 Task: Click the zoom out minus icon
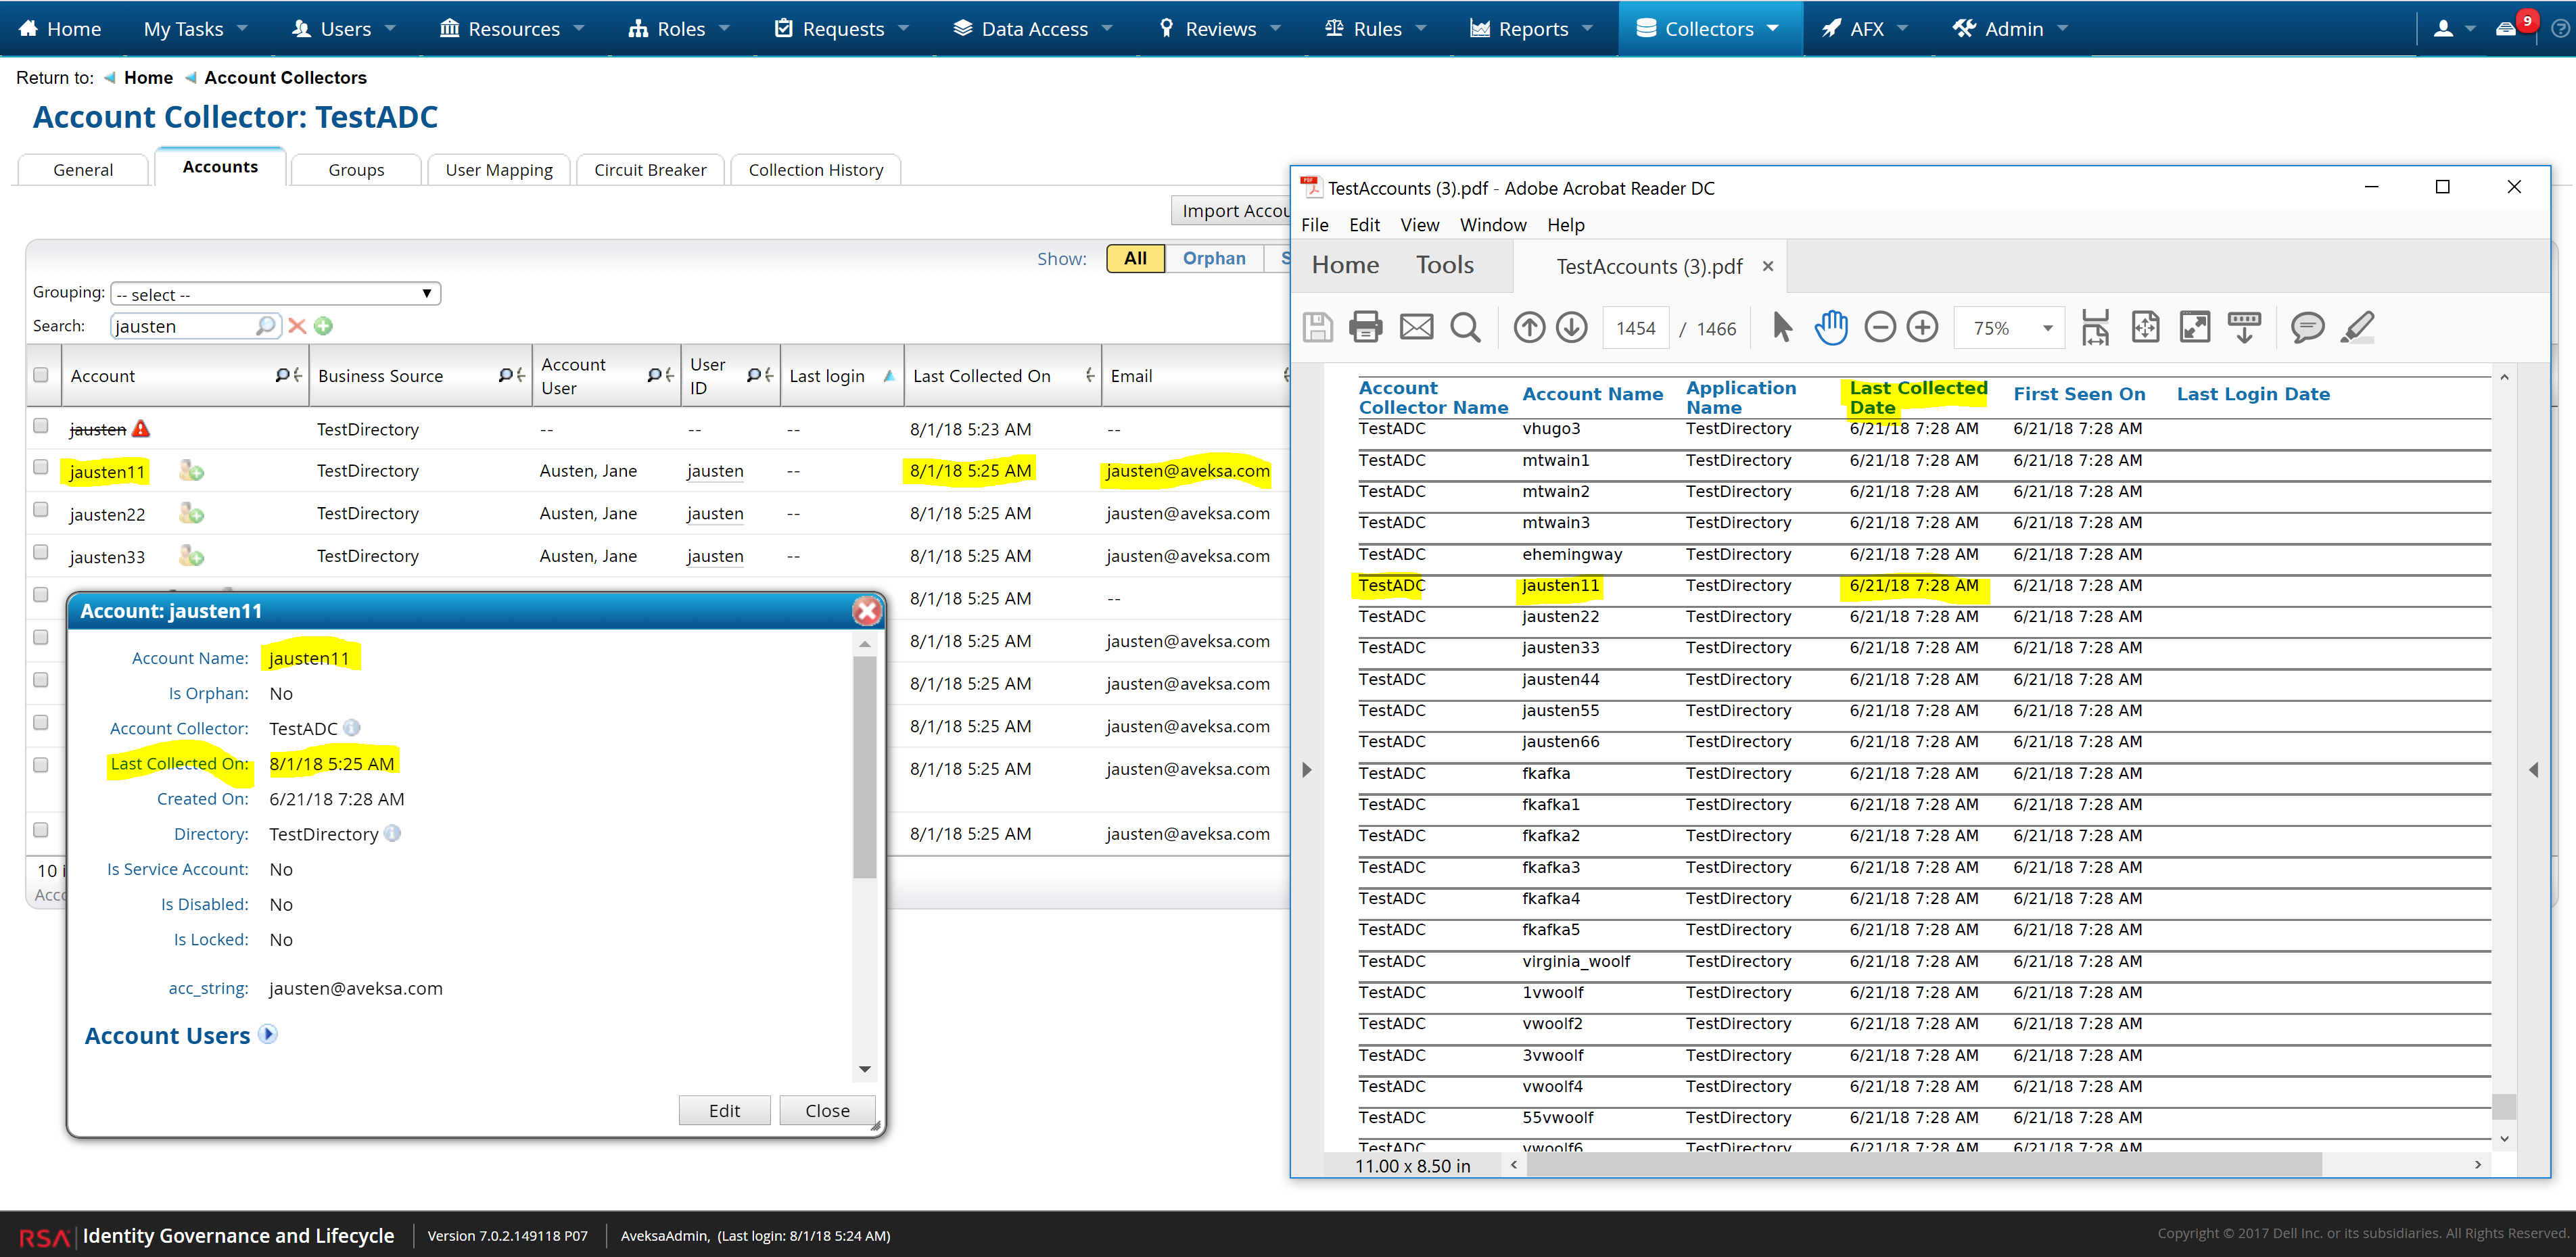(1879, 327)
